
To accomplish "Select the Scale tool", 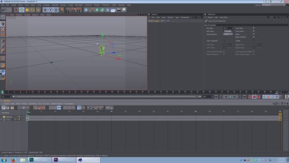I will pos(27,10).
